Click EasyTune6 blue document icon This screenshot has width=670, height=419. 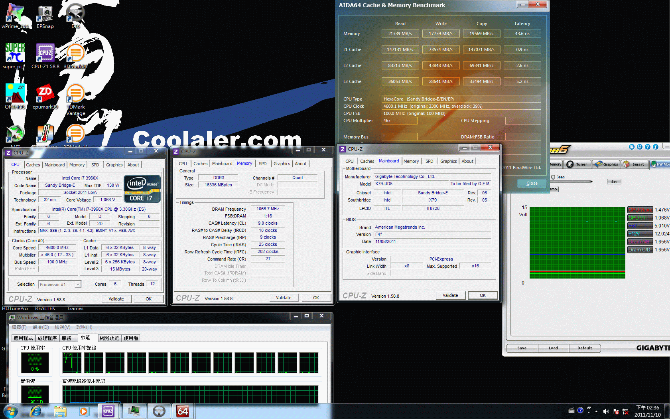tap(632, 147)
